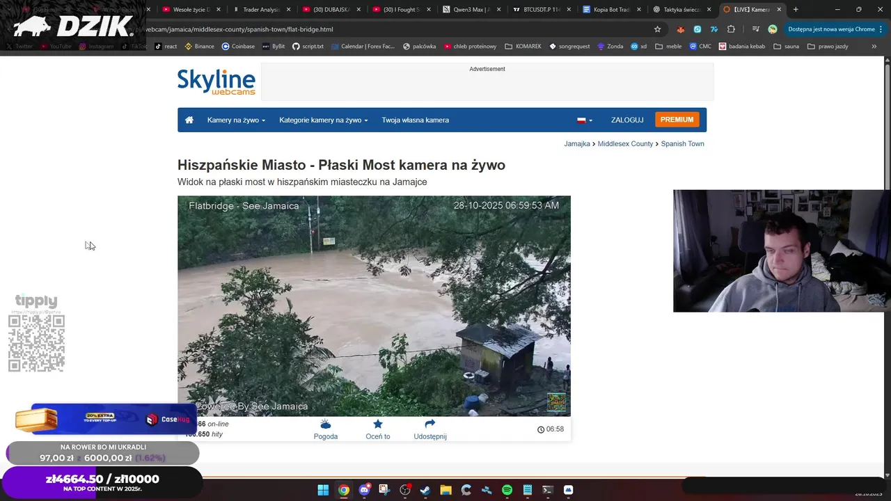Expand the meble bookmark folder
Screen dimensions: 891x501
click(x=668, y=47)
